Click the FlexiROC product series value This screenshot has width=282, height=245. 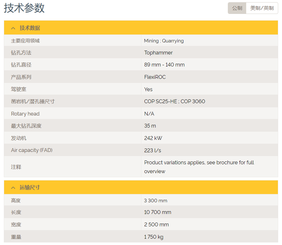(x=155, y=77)
